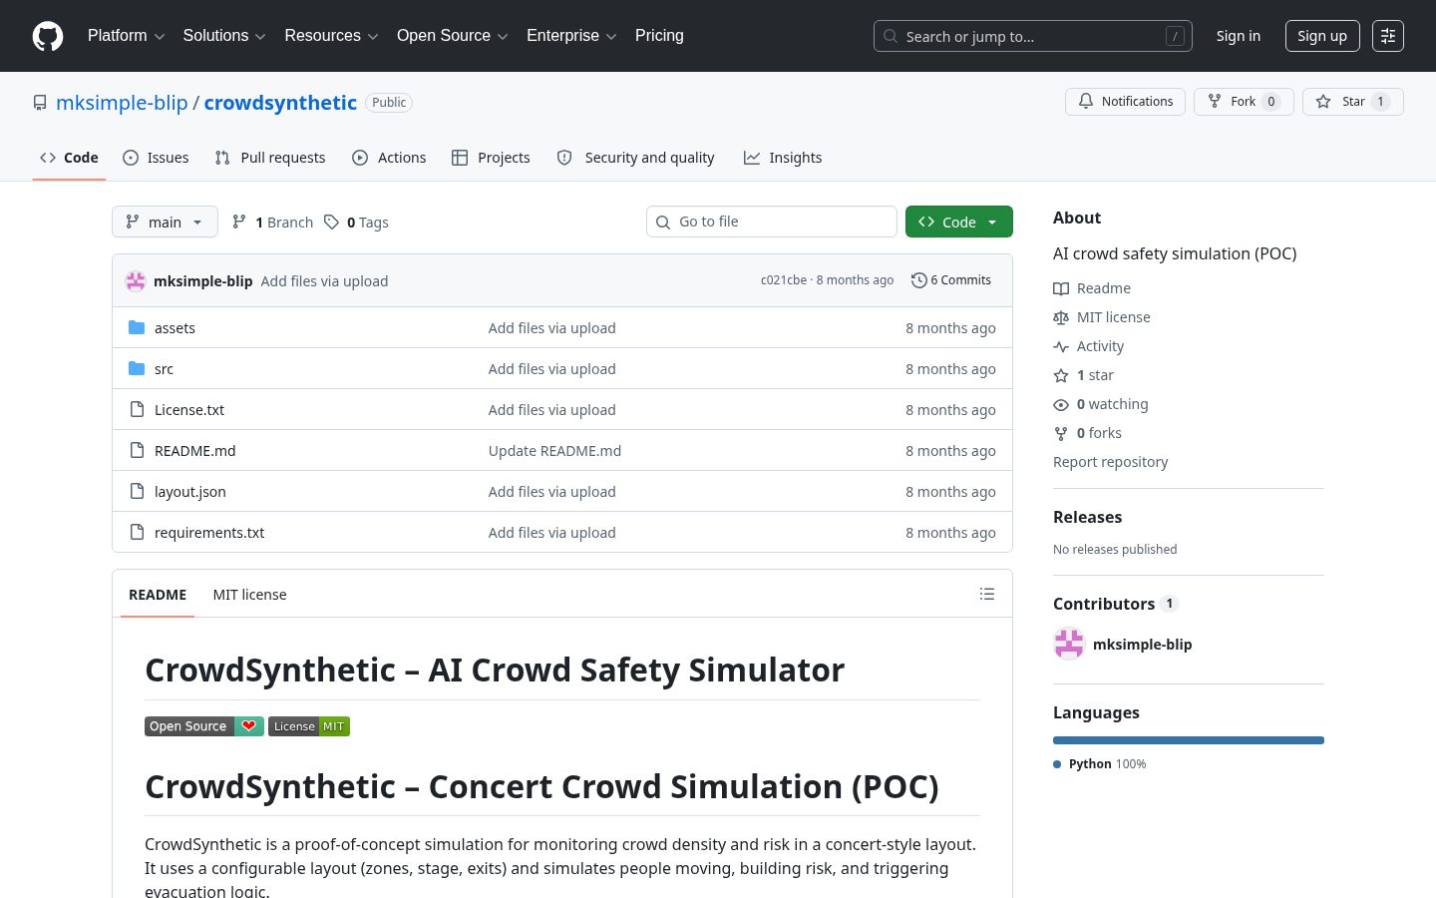
Task: Click the assets folder icon
Action: click(137, 327)
